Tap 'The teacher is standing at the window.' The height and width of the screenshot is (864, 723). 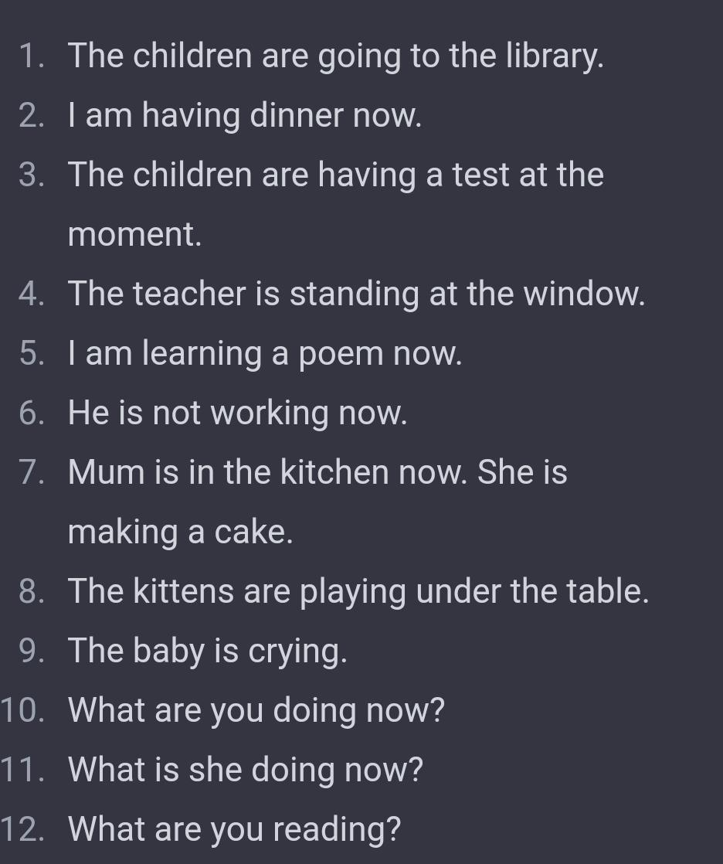point(356,294)
